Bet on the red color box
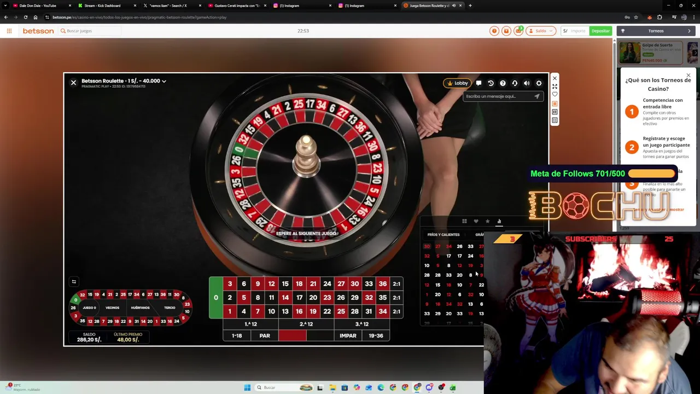 pyautogui.click(x=293, y=335)
